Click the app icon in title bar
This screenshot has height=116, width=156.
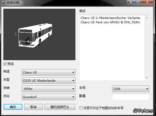[x=3, y=3]
